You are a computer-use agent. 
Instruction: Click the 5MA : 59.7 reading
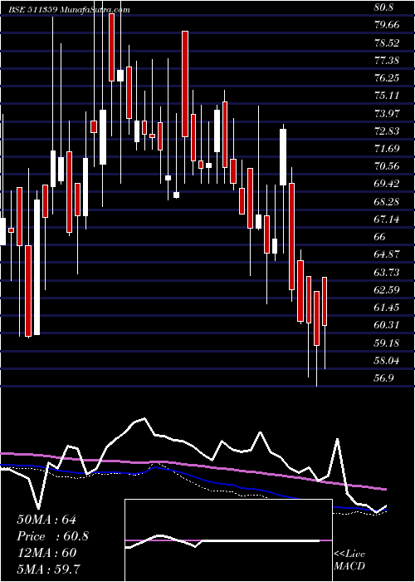tap(49, 569)
